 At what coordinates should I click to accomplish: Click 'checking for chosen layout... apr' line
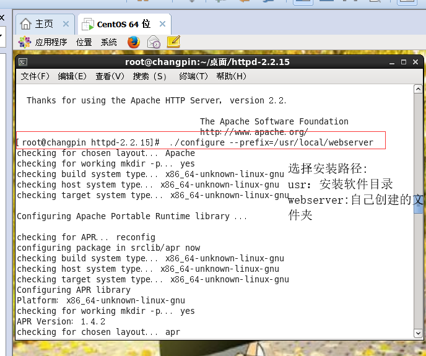point(98,332)
